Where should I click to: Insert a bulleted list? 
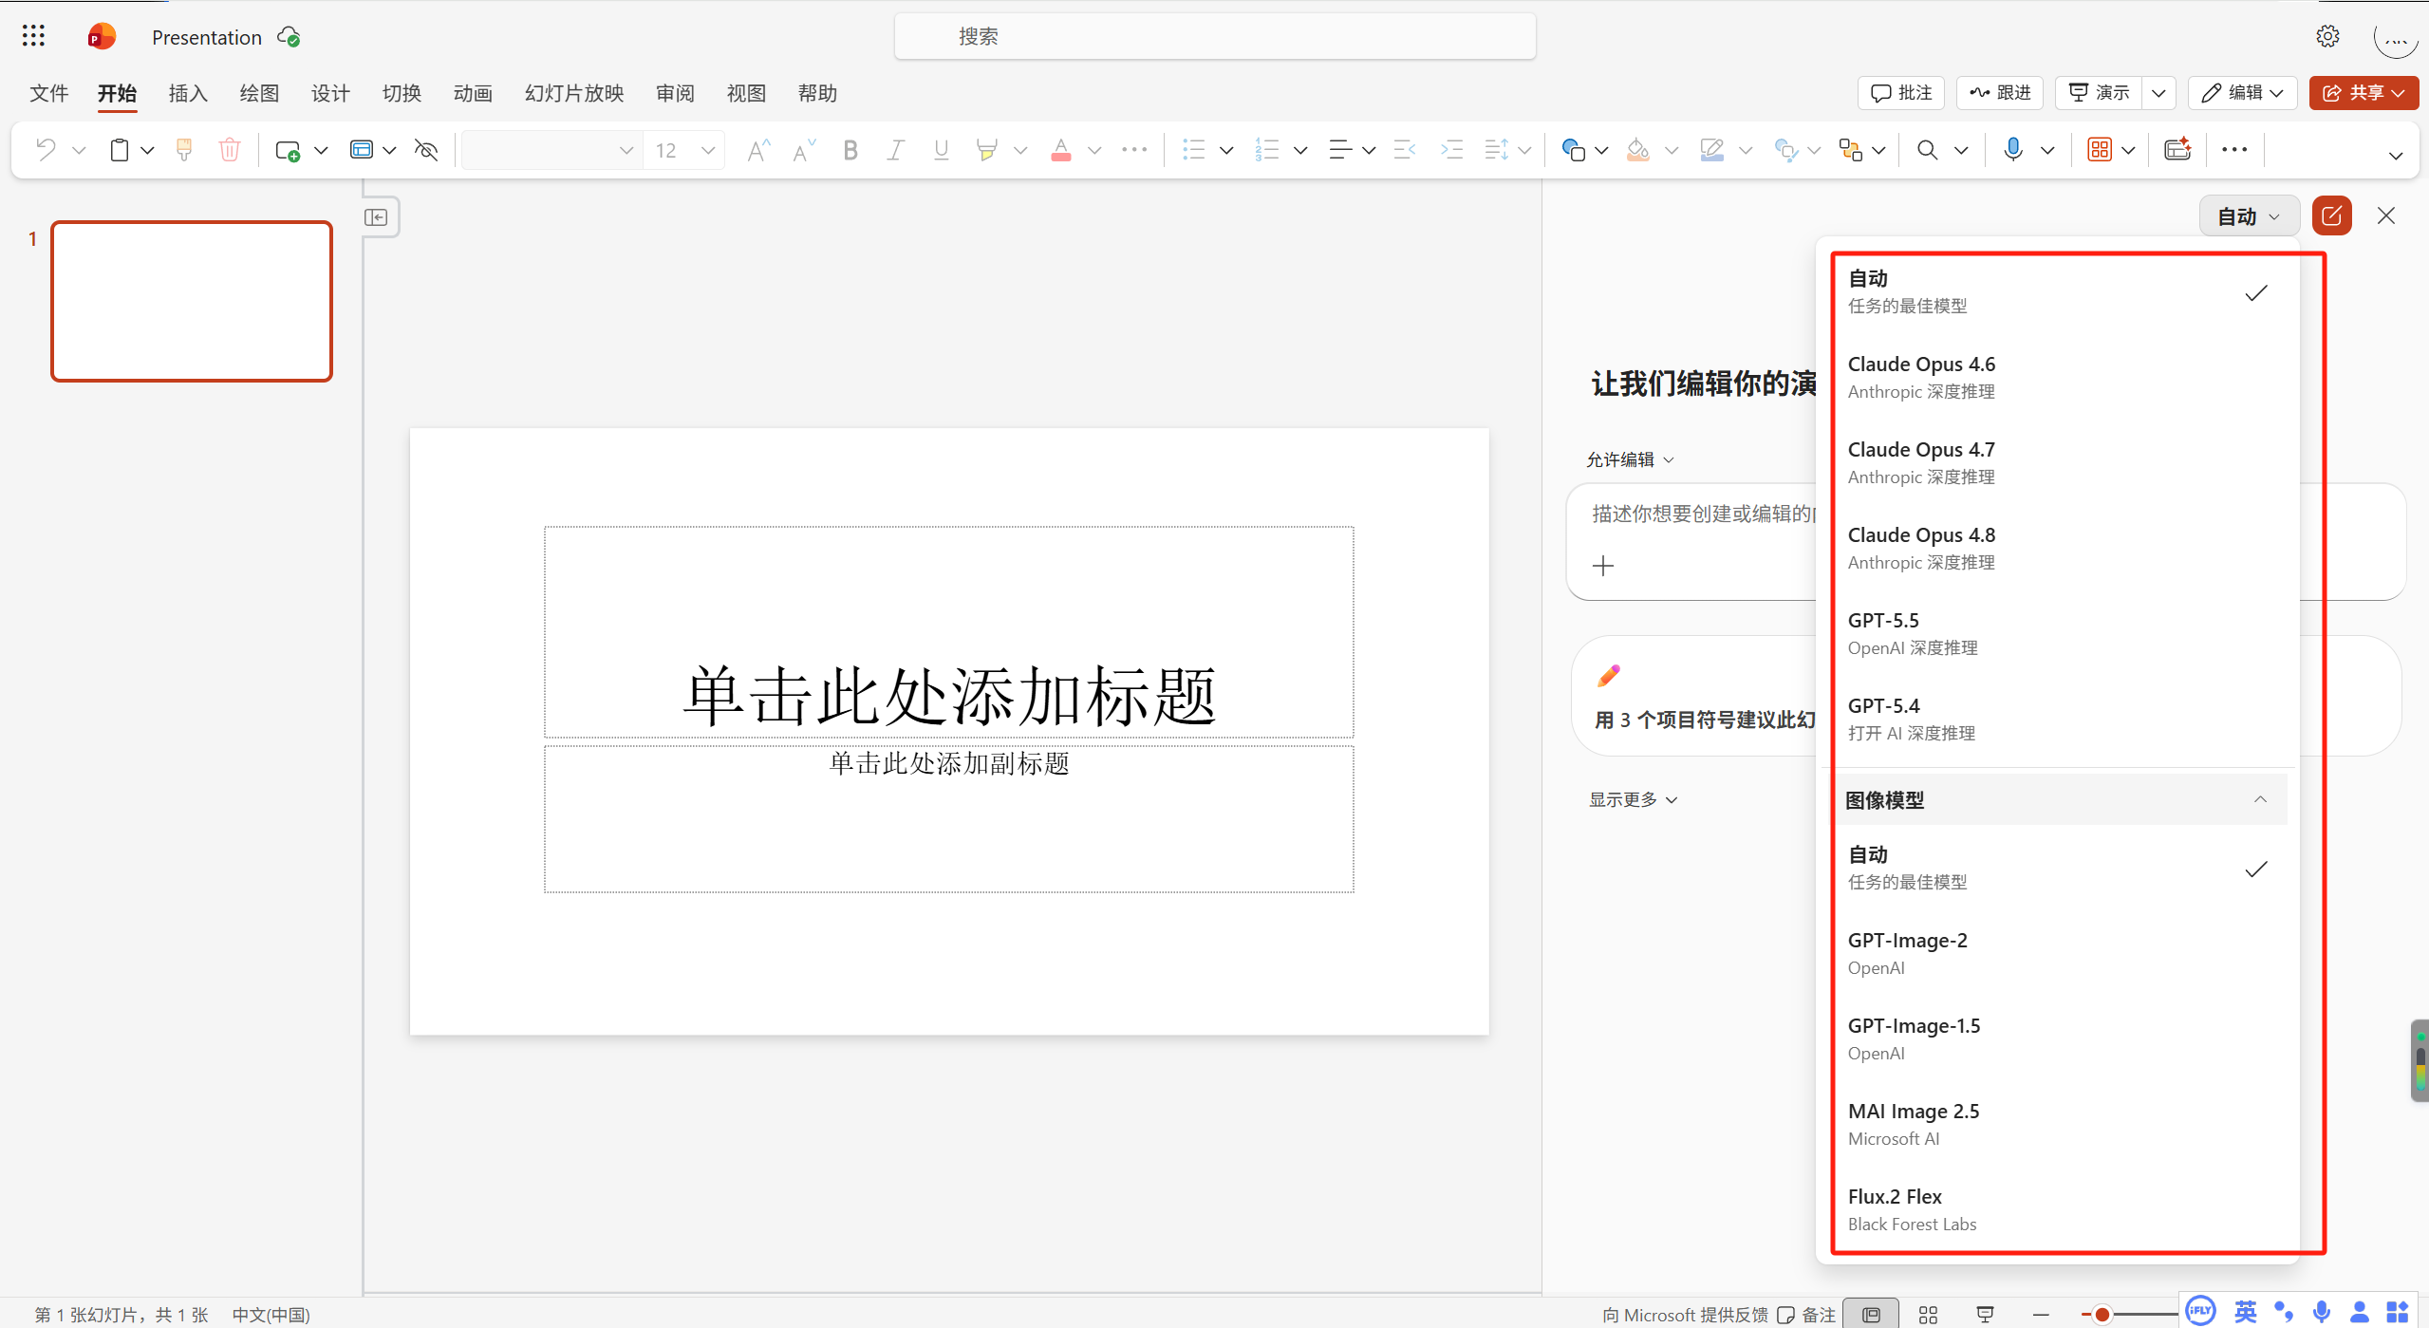point(1193,150)
